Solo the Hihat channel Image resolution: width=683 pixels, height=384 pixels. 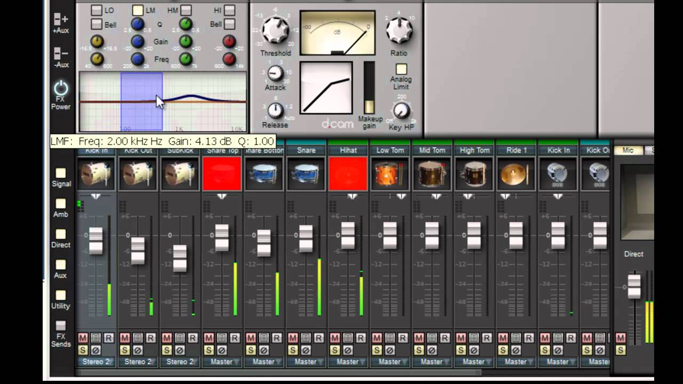pyautogui.click(x=335, y=350)
